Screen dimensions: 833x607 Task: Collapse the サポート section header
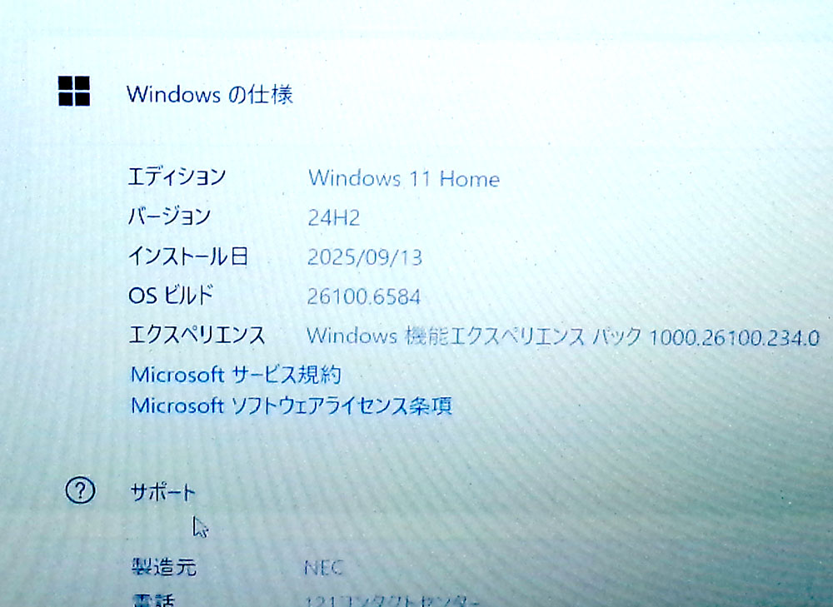162,492
